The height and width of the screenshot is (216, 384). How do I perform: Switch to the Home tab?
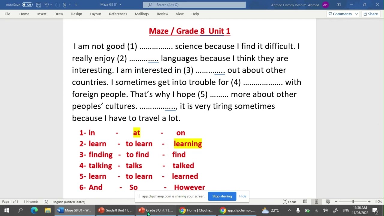(x=24, y=14)
